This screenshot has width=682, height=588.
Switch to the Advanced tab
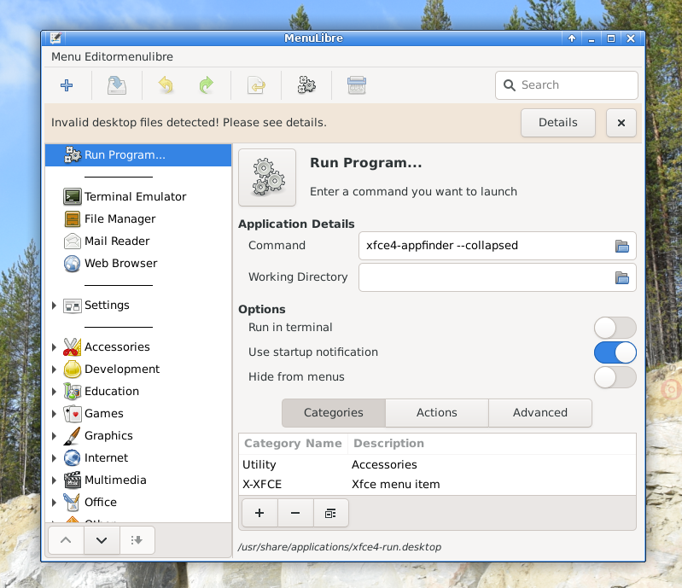[540, 413]
